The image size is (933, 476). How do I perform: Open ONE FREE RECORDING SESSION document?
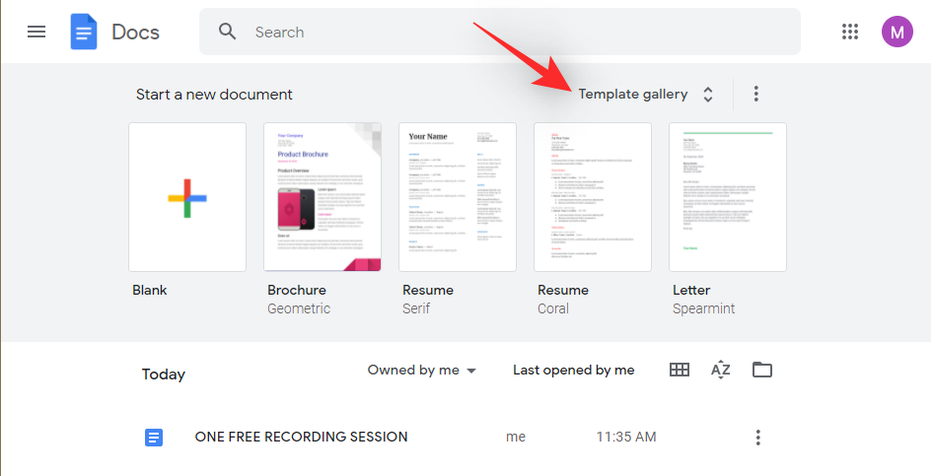[x=301, y=437]
